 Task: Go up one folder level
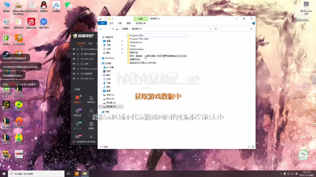pyautogui.click(x=113, y=29)
